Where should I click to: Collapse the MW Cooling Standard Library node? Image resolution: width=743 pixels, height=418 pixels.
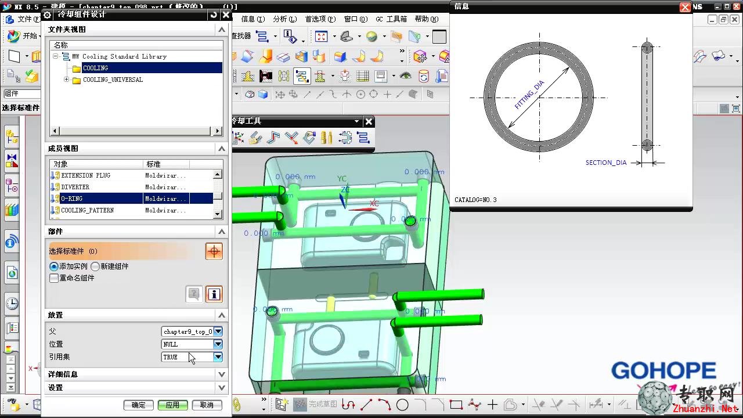click(x=56, y=56)
